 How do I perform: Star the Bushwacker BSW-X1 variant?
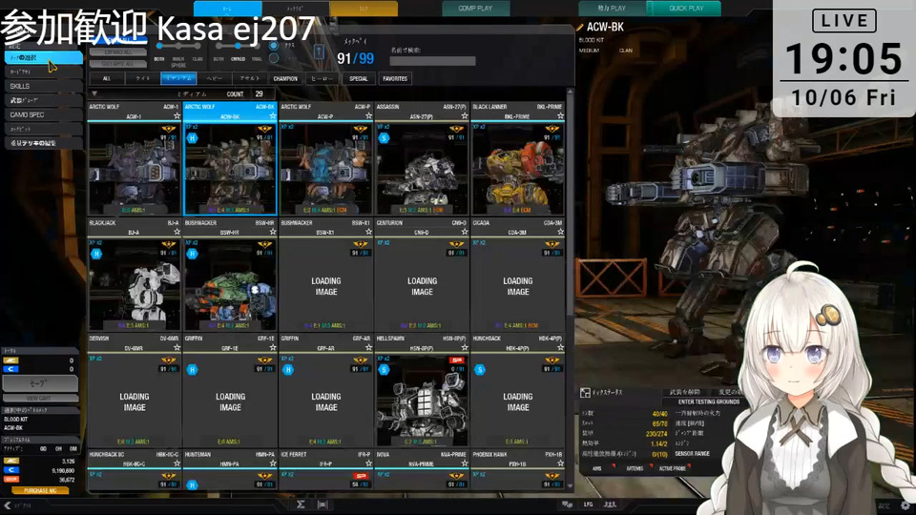(x=368, y=232)
